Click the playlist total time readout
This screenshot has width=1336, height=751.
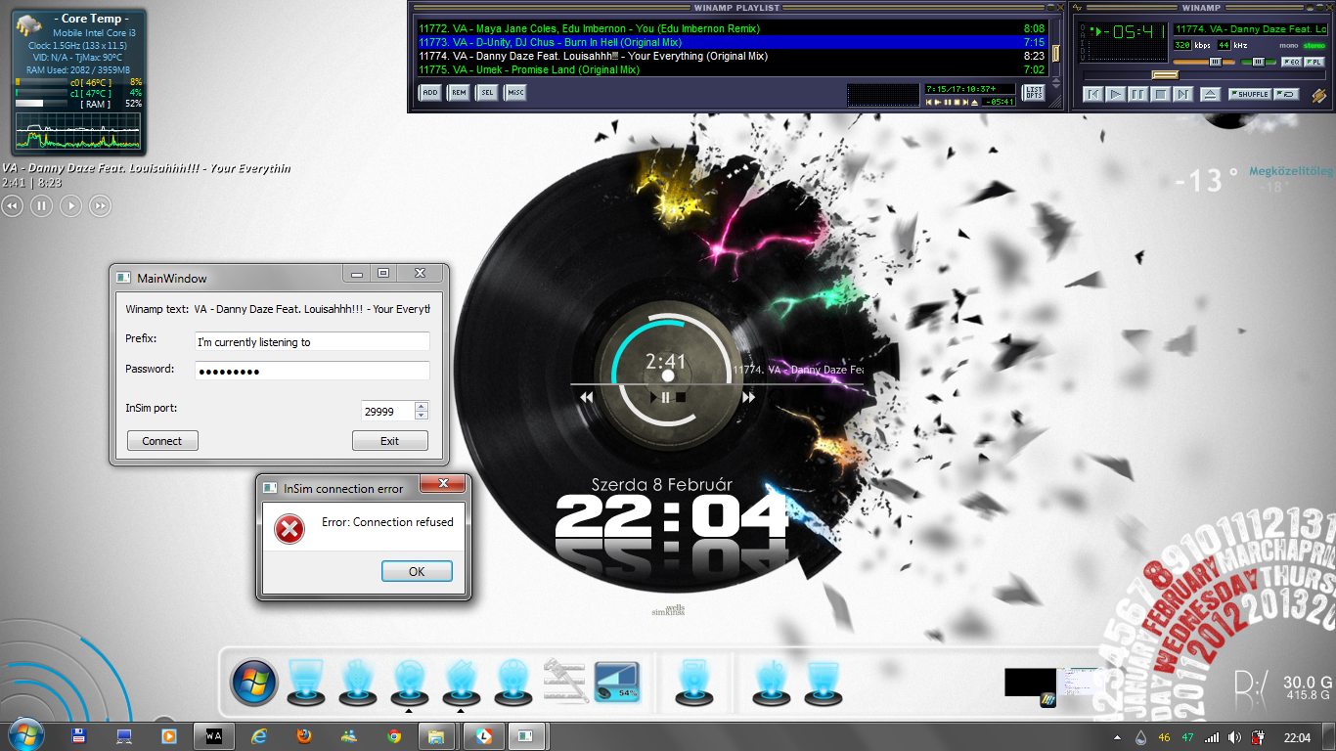pyautogui.click(x=970, y=89)
